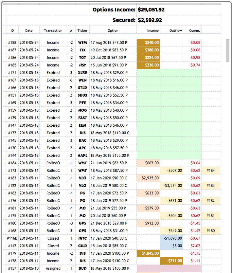
Task: Click the Date column header
Action: (x=29, y=30)
